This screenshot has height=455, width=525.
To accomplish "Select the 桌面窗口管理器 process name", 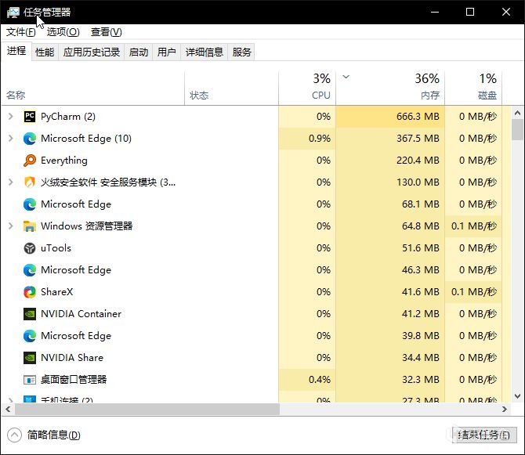I will 74,380.
